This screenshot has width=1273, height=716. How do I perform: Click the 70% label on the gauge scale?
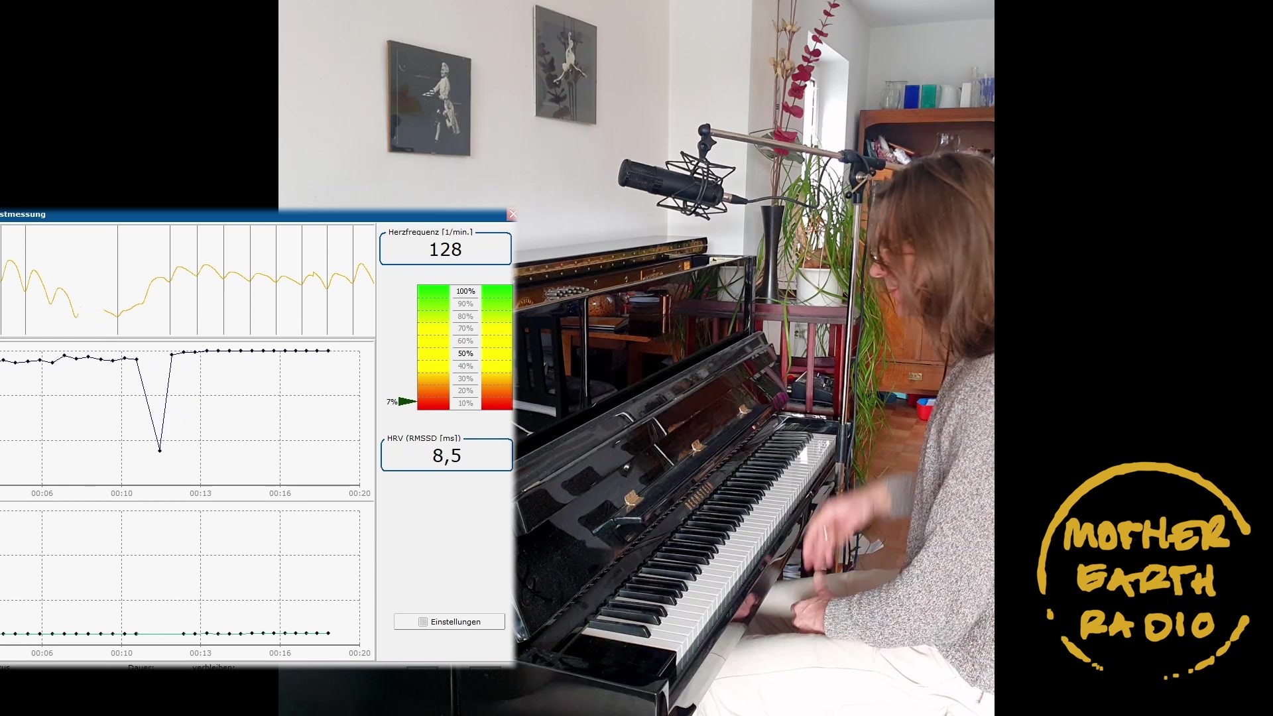(465, 328)
